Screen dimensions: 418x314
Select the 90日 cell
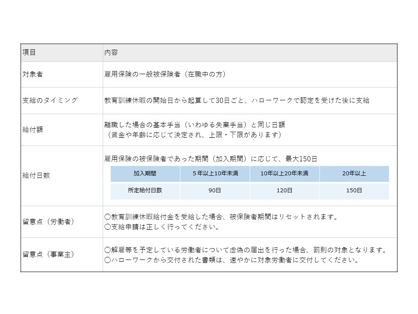[215, 191]
